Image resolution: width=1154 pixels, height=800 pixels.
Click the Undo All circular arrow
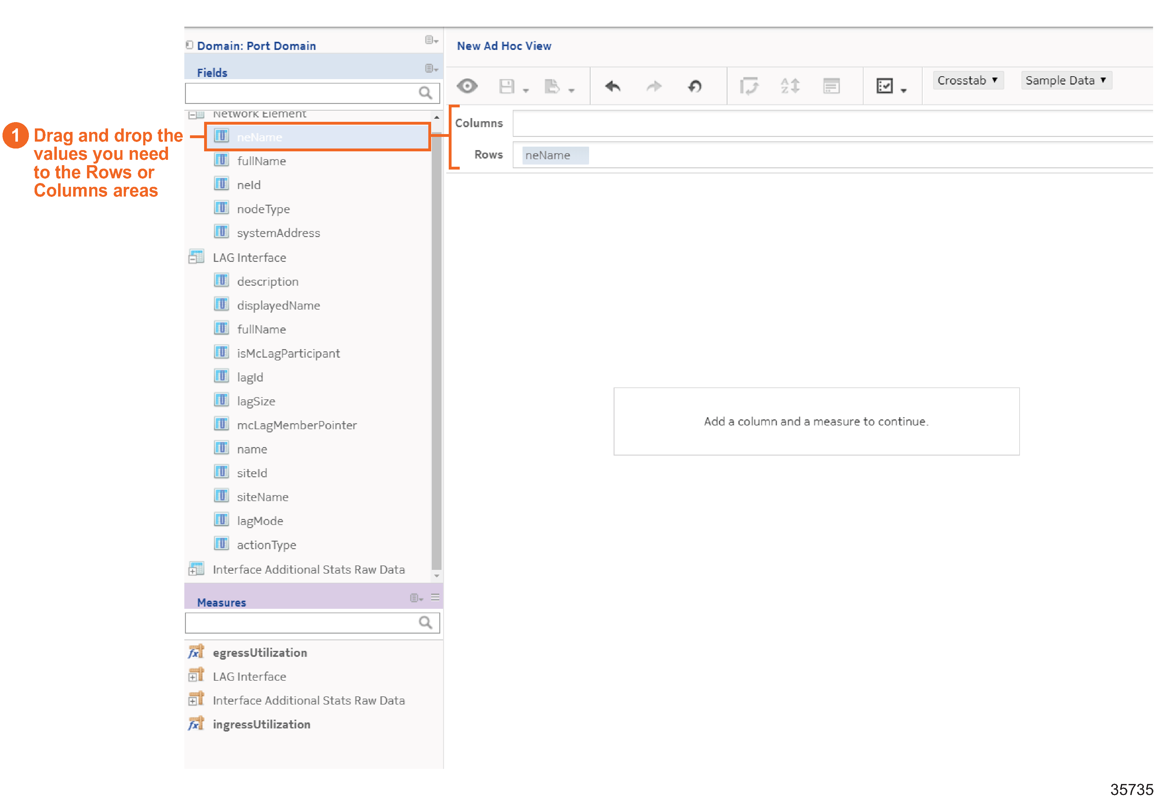point(695,87)
